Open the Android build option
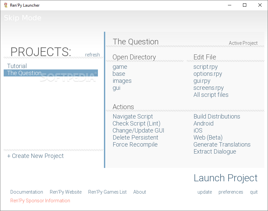The width and height of the screenshot is (268, 211). coord(204,124)
